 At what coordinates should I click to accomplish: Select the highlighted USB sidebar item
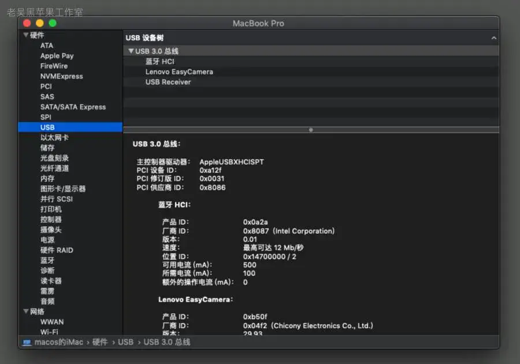tap(70, 127)
